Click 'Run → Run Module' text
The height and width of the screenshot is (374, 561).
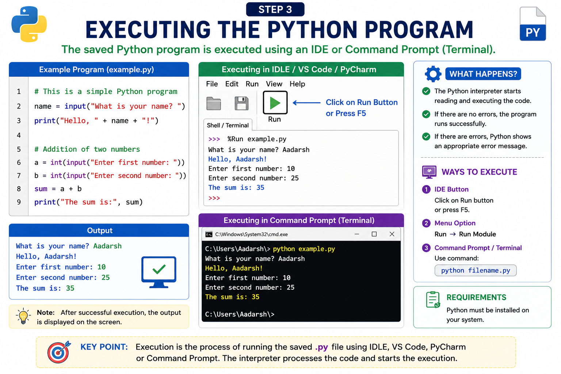click(465, 234)
